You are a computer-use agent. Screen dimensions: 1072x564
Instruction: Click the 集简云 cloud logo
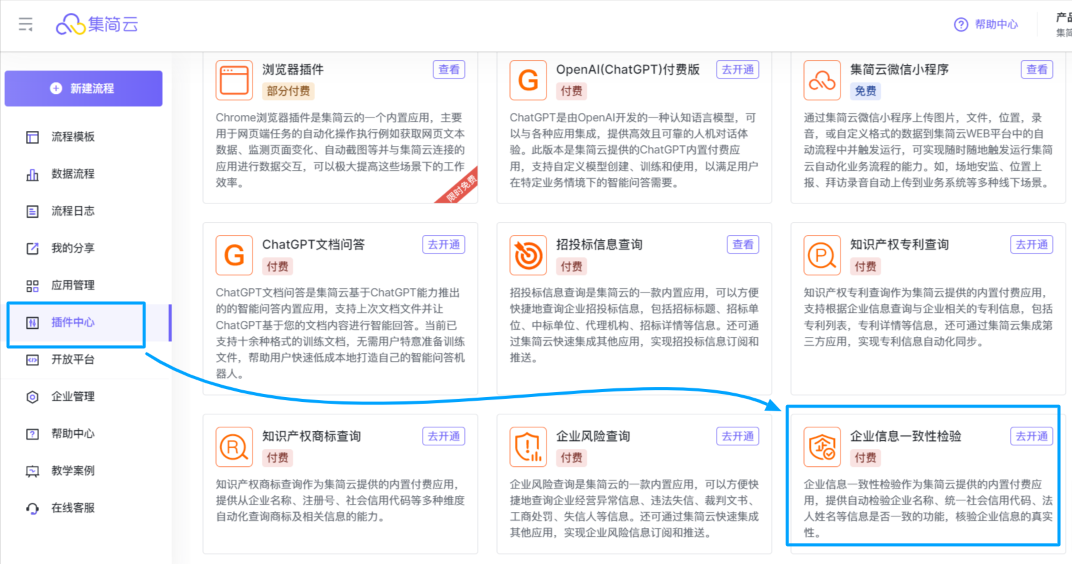(x=97, y=24)
